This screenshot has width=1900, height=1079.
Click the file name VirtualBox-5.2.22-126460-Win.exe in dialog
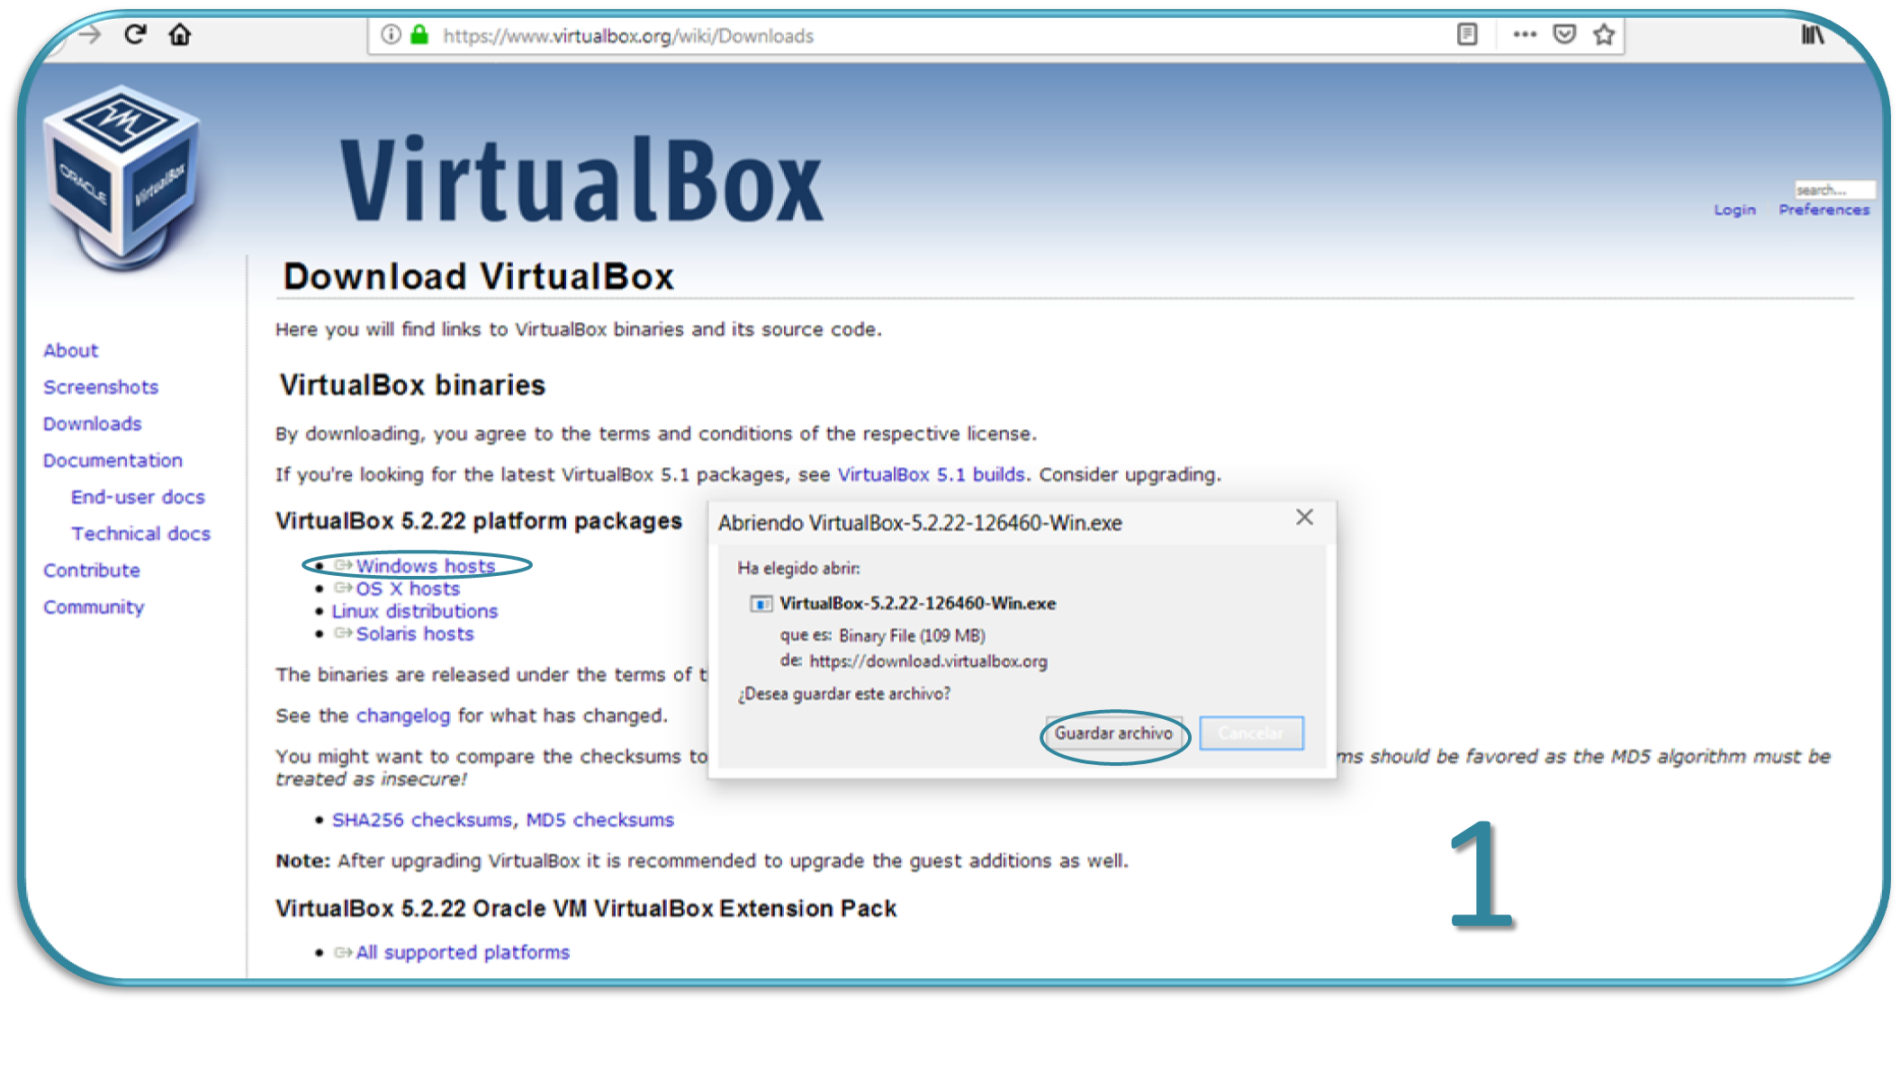click(x=917, y=603)
